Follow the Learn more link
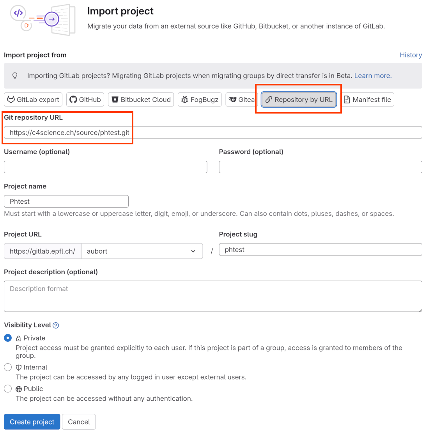The height and width of the screenshot is (435, 425). [373, 76]
